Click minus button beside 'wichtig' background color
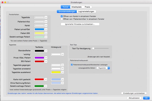Viewport: 152px width, 101px height. coord(63,54)
